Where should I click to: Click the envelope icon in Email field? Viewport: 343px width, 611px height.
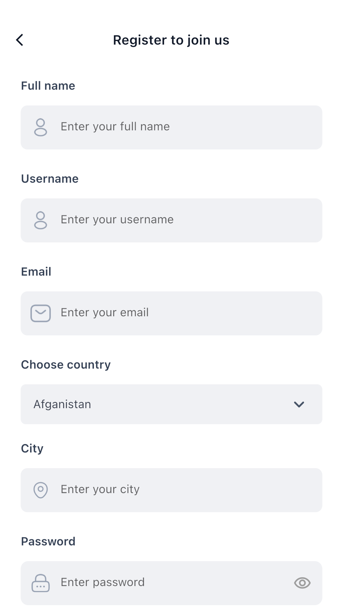click(40, 313)
